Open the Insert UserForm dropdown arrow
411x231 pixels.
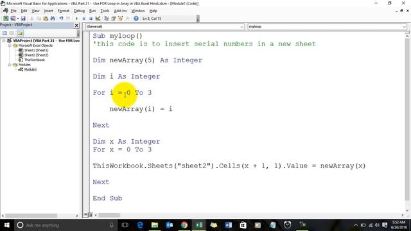coord(17,19)
